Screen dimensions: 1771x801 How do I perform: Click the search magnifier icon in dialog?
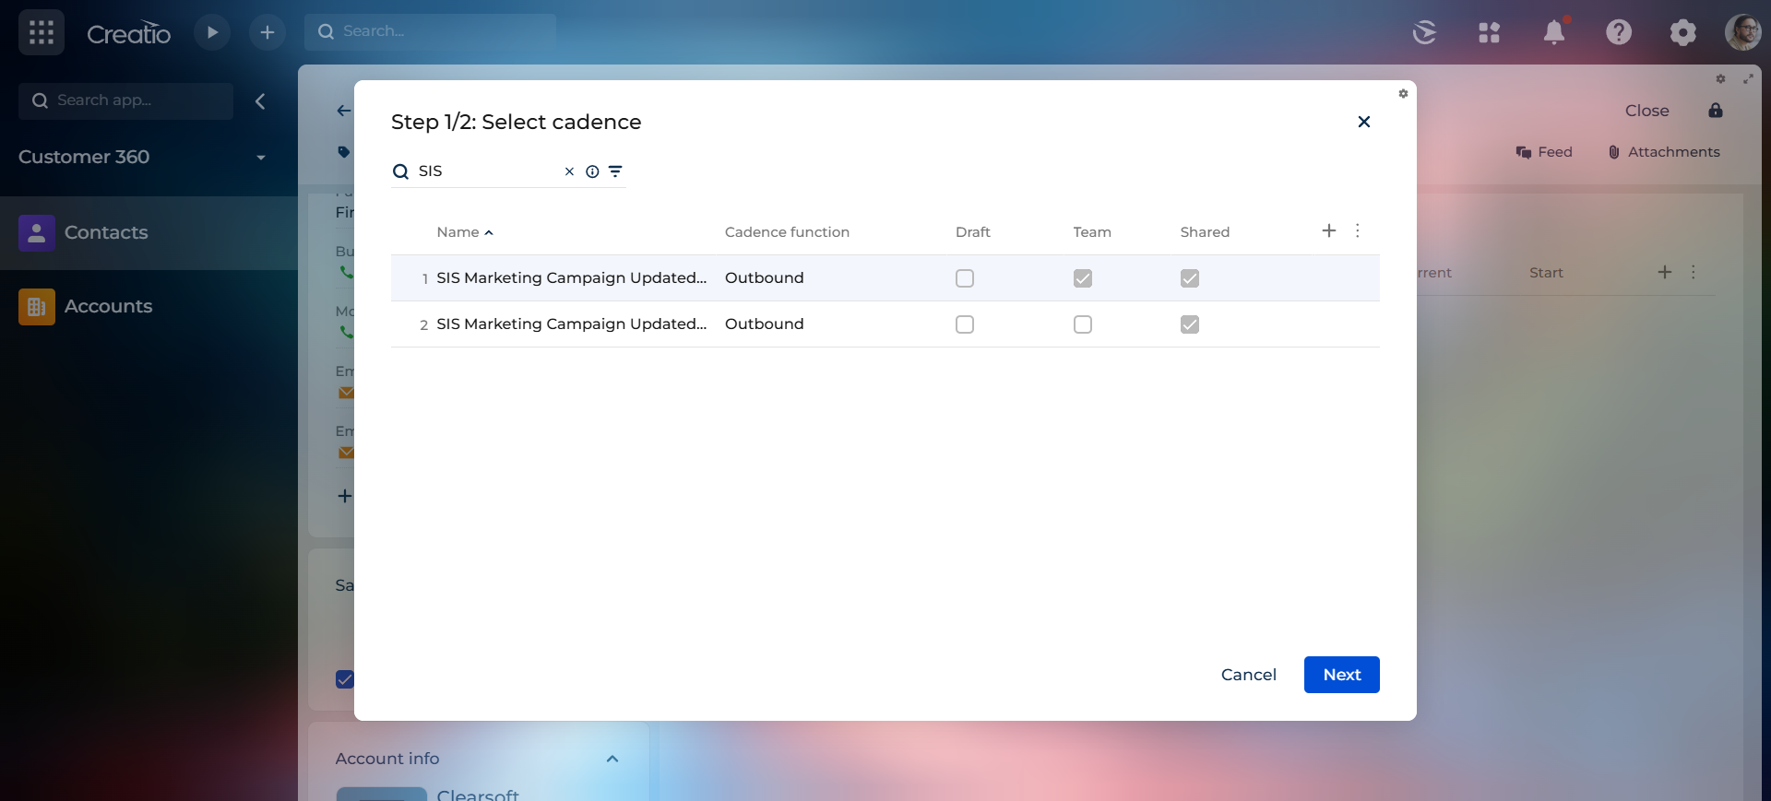400,171
